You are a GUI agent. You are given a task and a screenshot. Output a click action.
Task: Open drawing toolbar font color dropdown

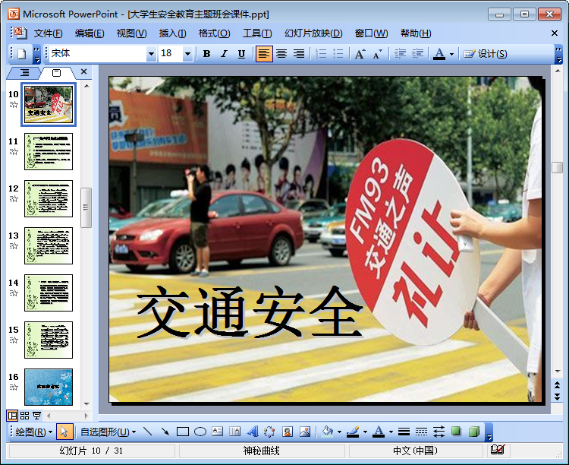point(391,432)
